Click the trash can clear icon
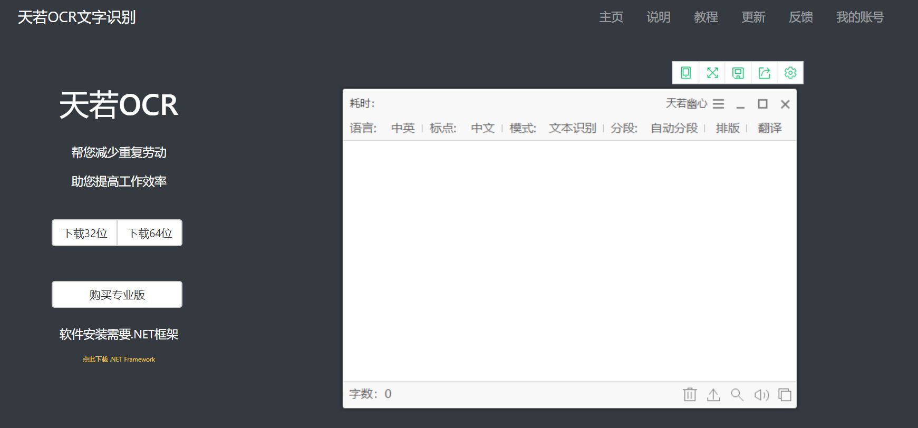 690,394
